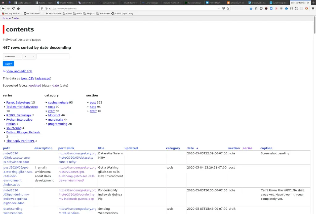Open the Social bookmarks folder
The image size is (316, 214).
click(x=67, y=14)
